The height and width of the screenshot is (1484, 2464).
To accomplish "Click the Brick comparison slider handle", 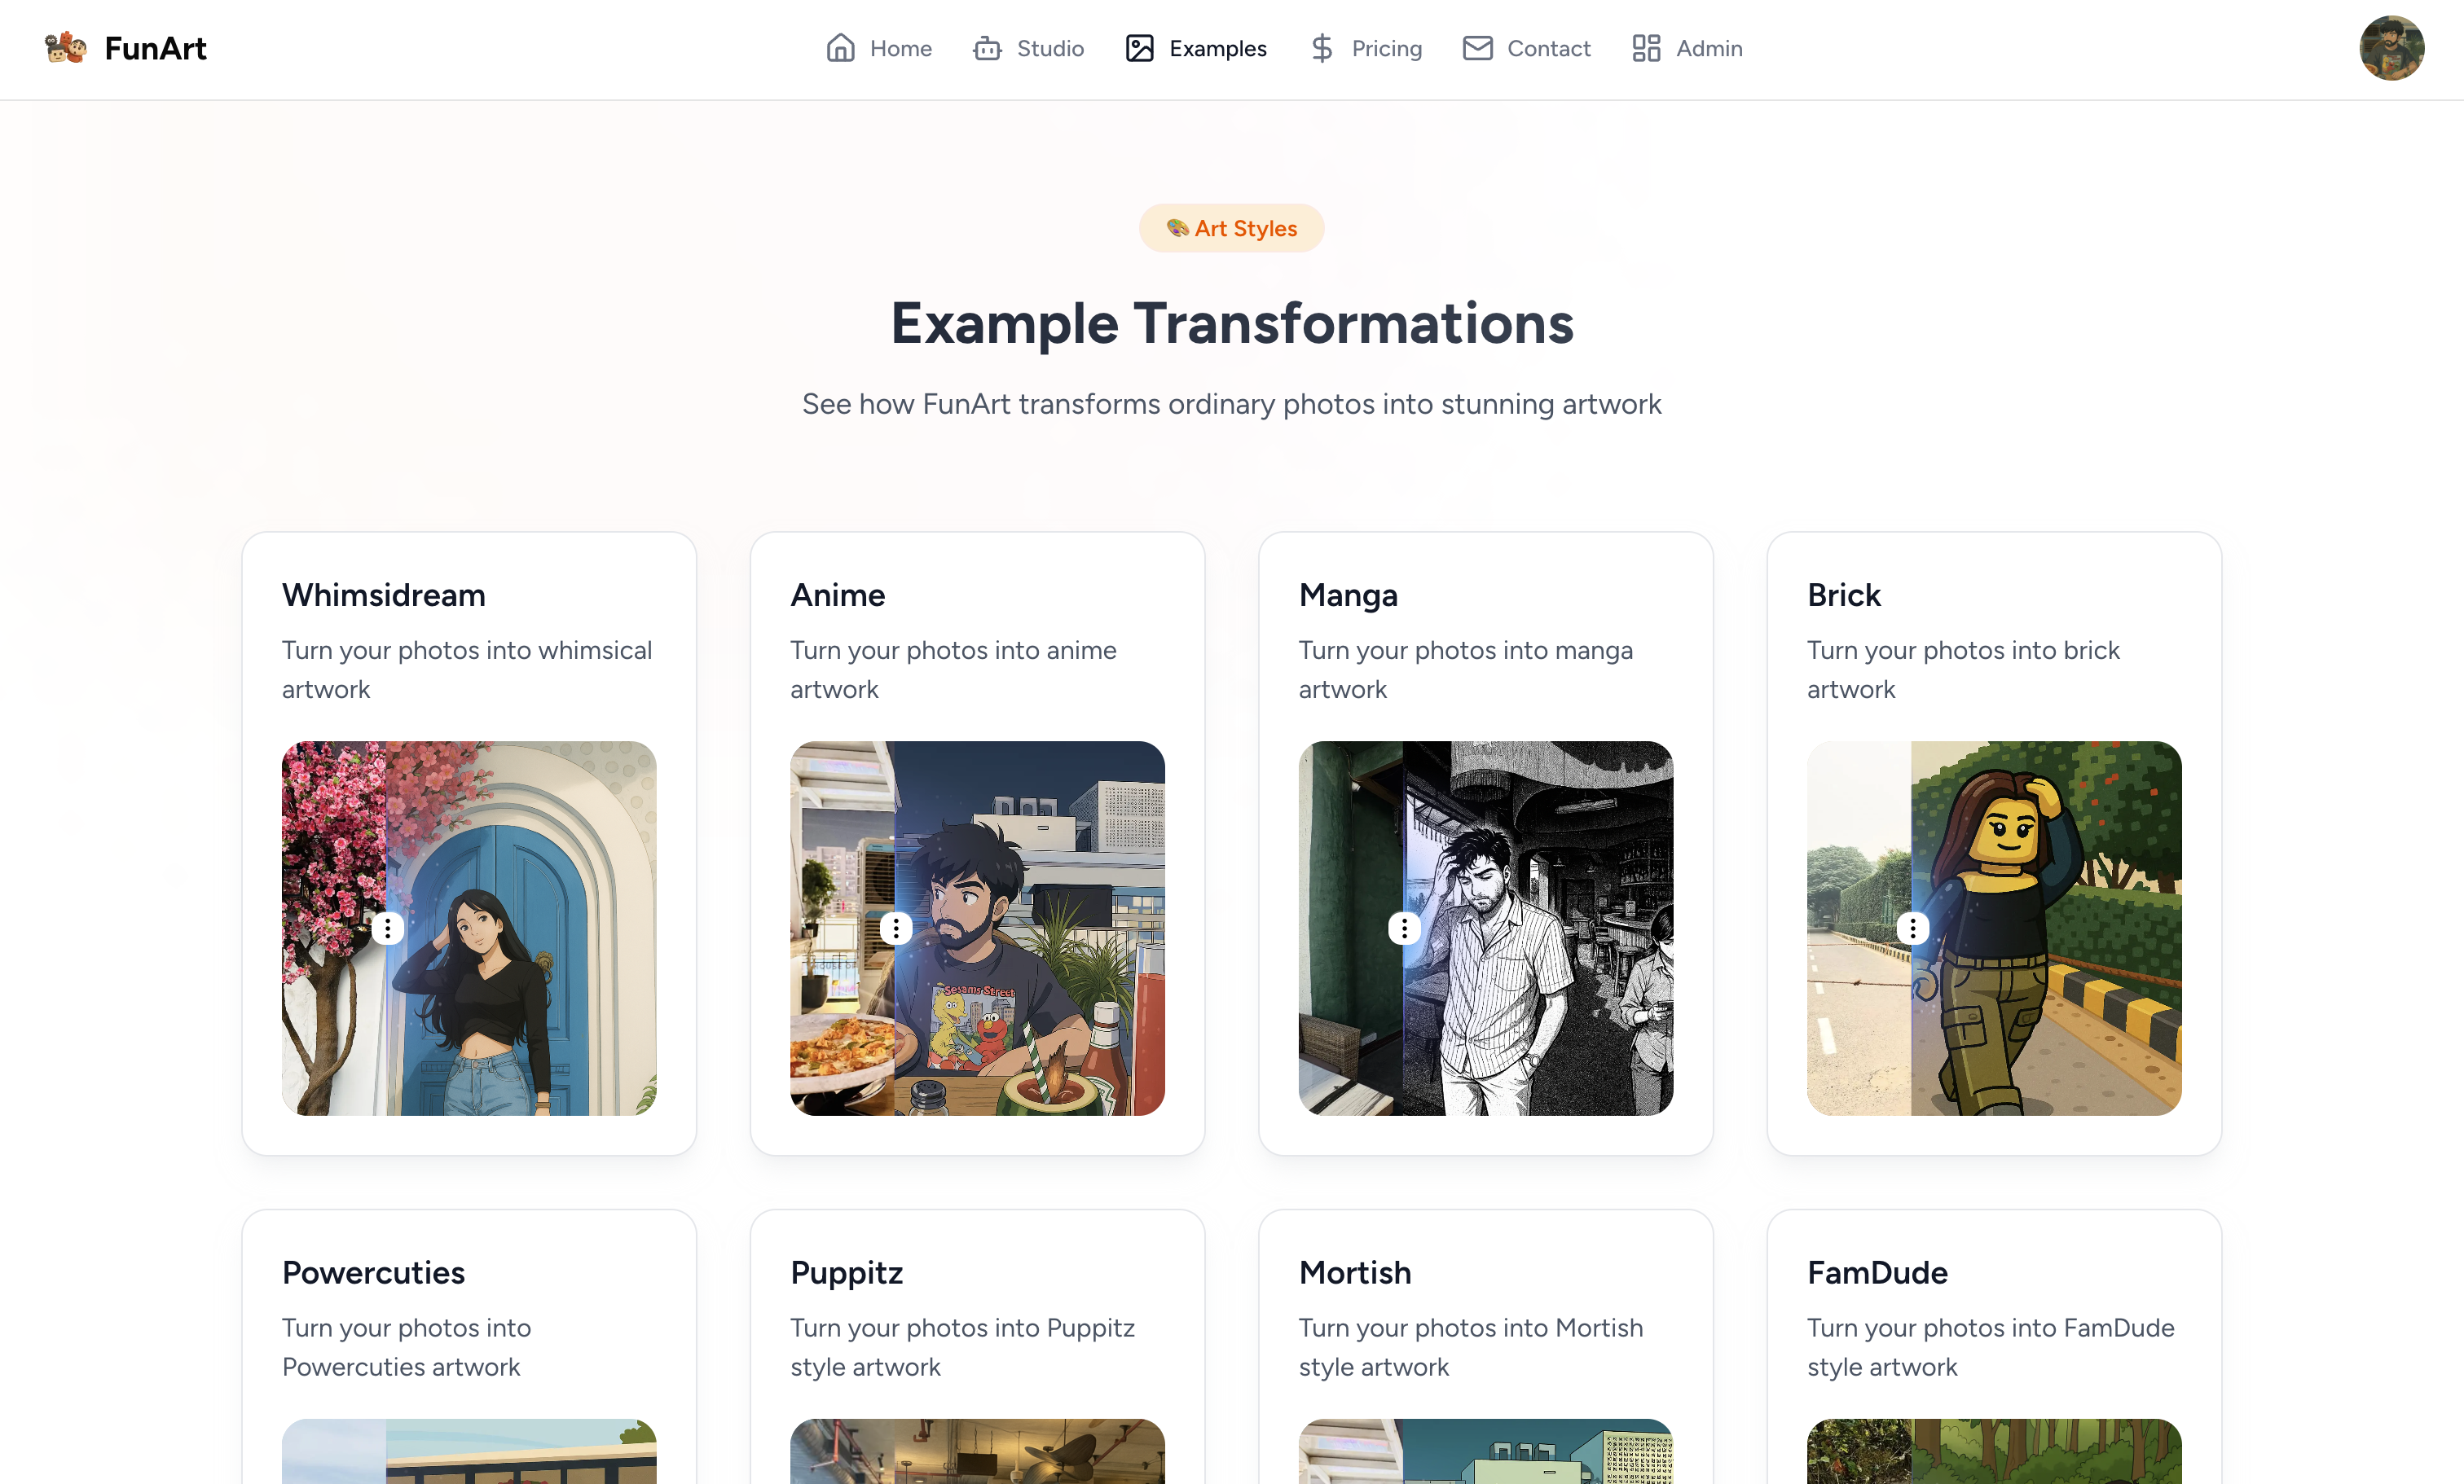I will click(x=1912, y=929).
